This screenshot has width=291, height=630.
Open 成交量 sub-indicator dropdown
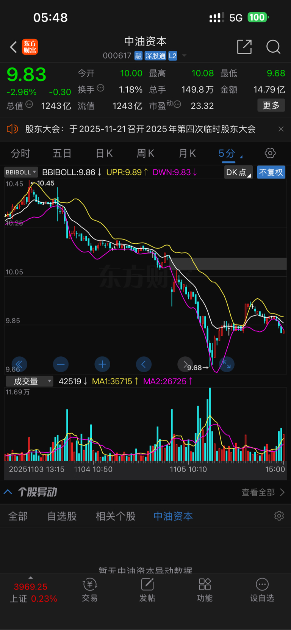[x=29, y=381]
